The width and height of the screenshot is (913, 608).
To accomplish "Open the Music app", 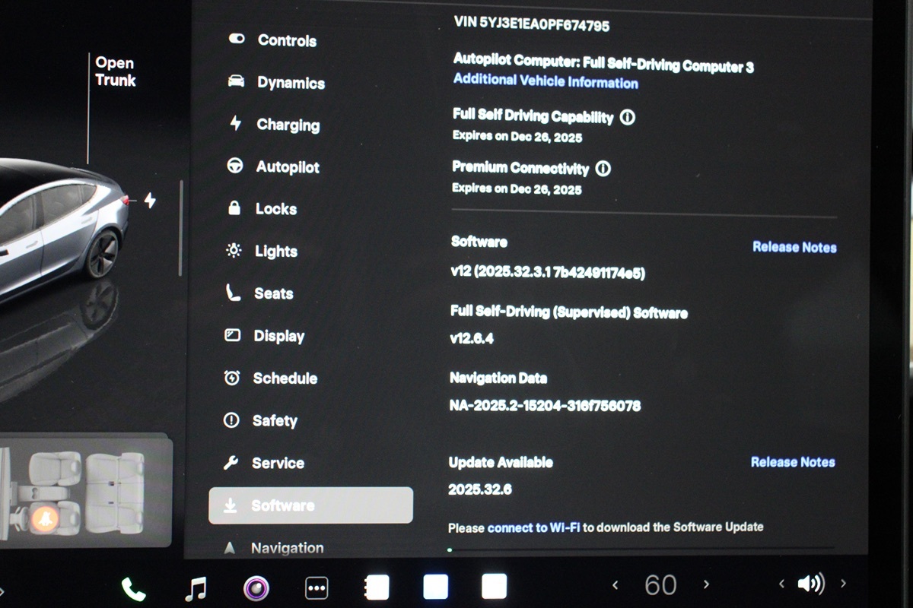I will click(196, 588).
